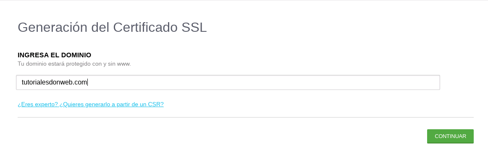Click the word SSL in heading
Screen dimensions: 488x151
point(194,27)
